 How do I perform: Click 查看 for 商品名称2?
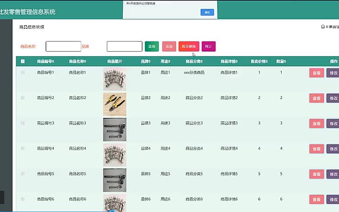pyautogui.click(x=316, y=98)
